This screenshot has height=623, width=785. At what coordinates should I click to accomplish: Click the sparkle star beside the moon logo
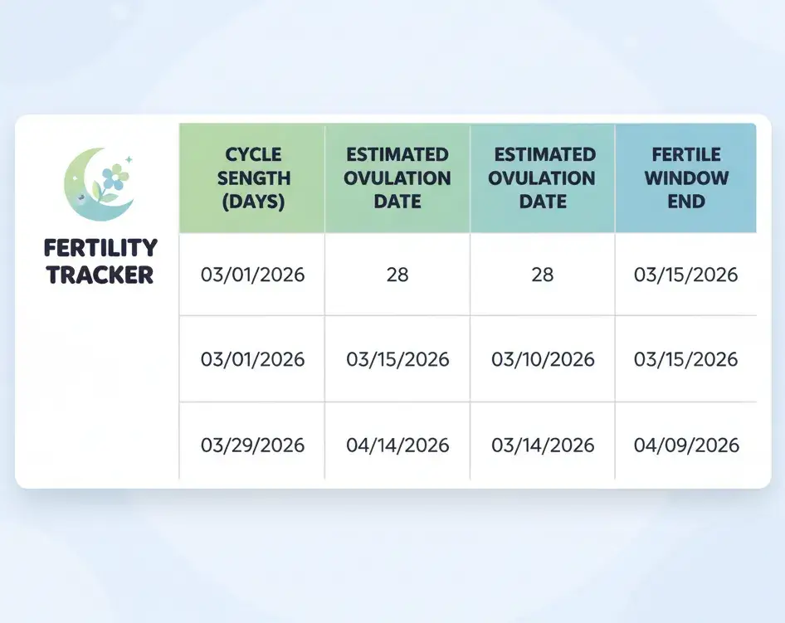click(x=129, y=159)
